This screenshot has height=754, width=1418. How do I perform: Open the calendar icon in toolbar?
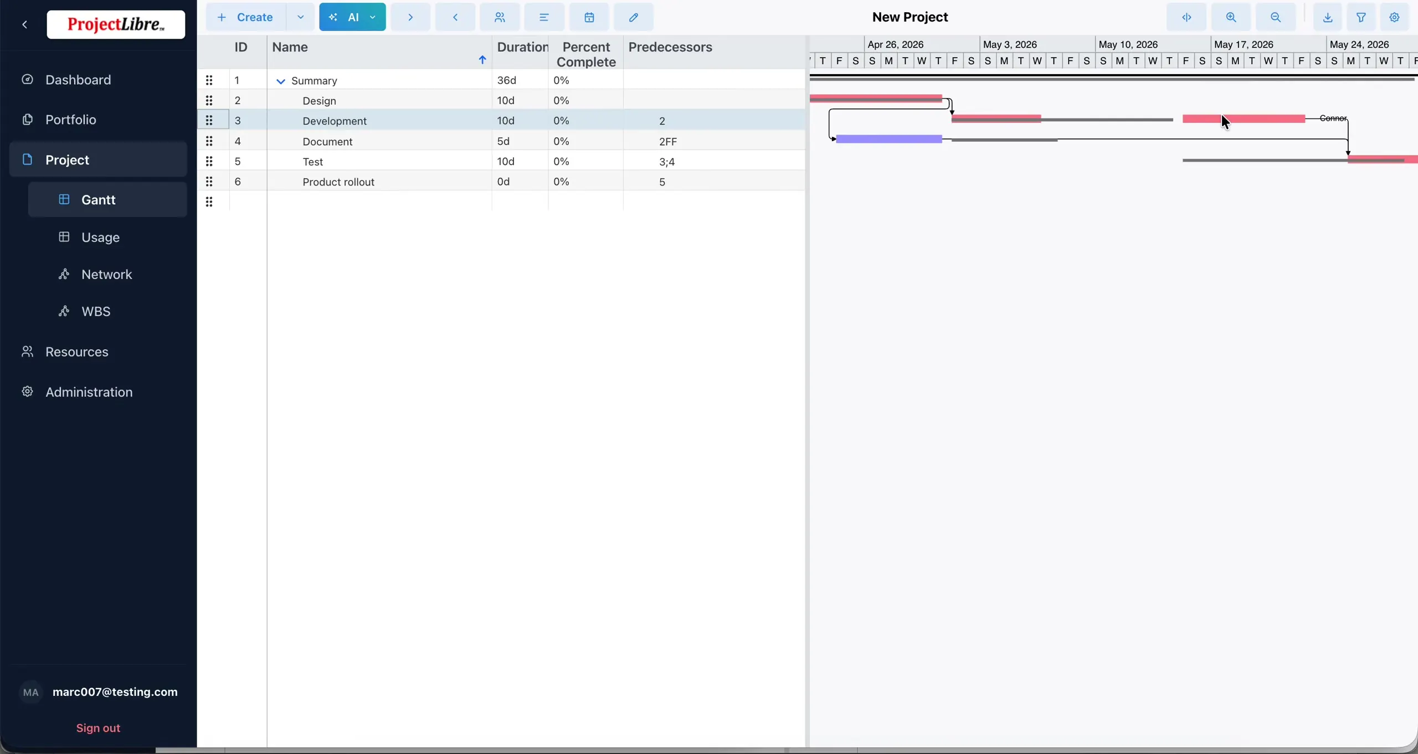coord(589,17)
